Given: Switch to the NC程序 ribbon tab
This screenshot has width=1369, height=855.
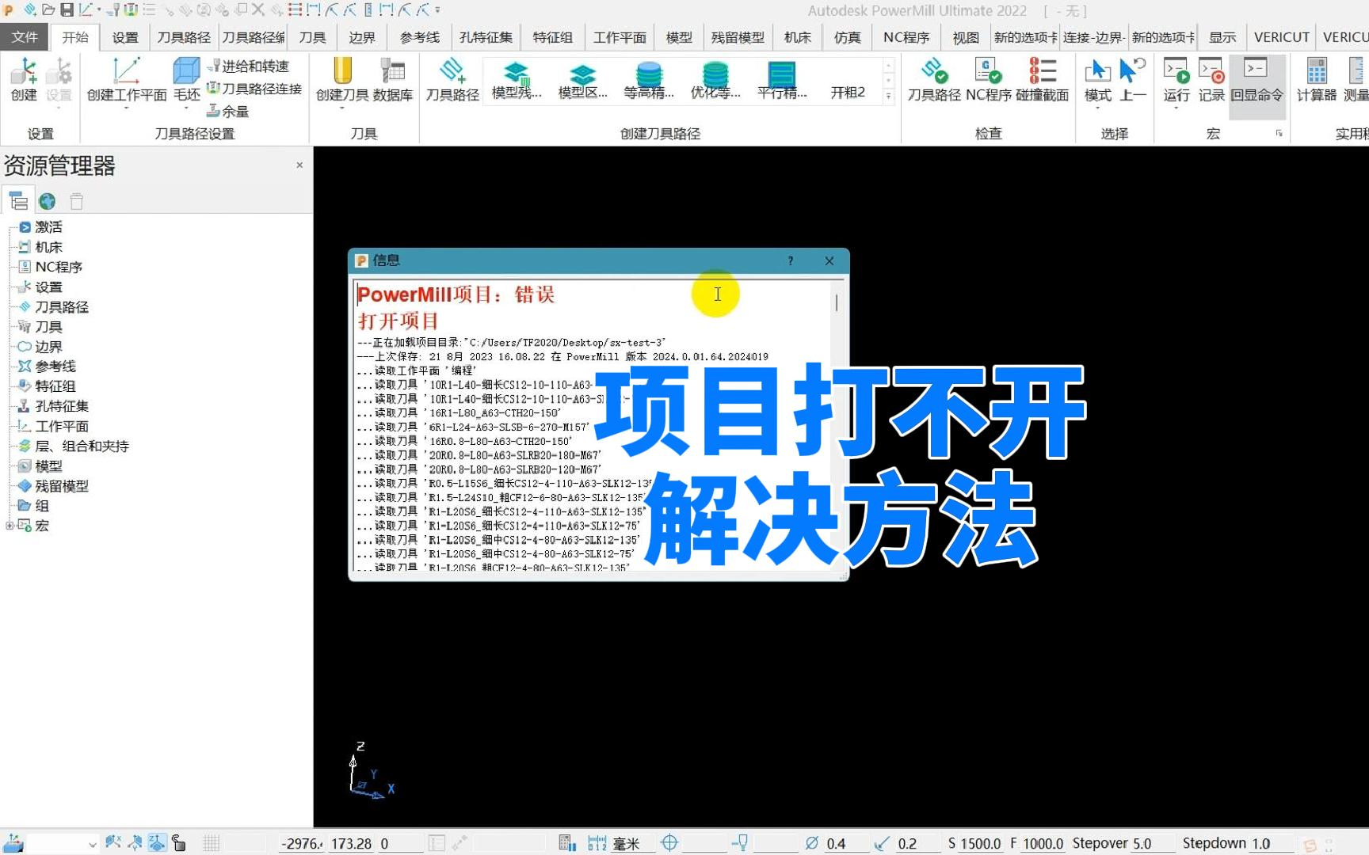Looking at the screenshot, I should tap(906, 37).
